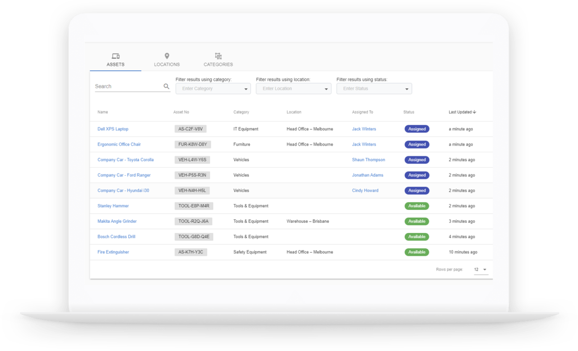This screenshot has height=351, width=578.
Task: Expand the Enter Category filter dropdown
Action: point(213,89)
